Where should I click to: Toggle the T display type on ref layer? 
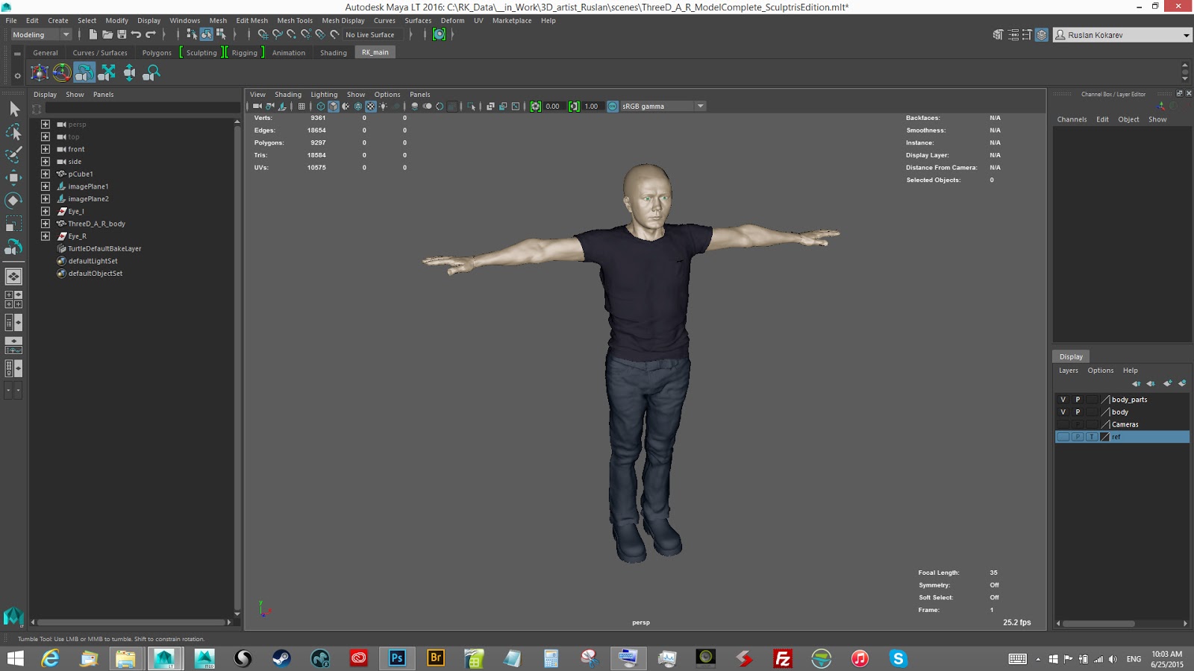pos(1092,437)
